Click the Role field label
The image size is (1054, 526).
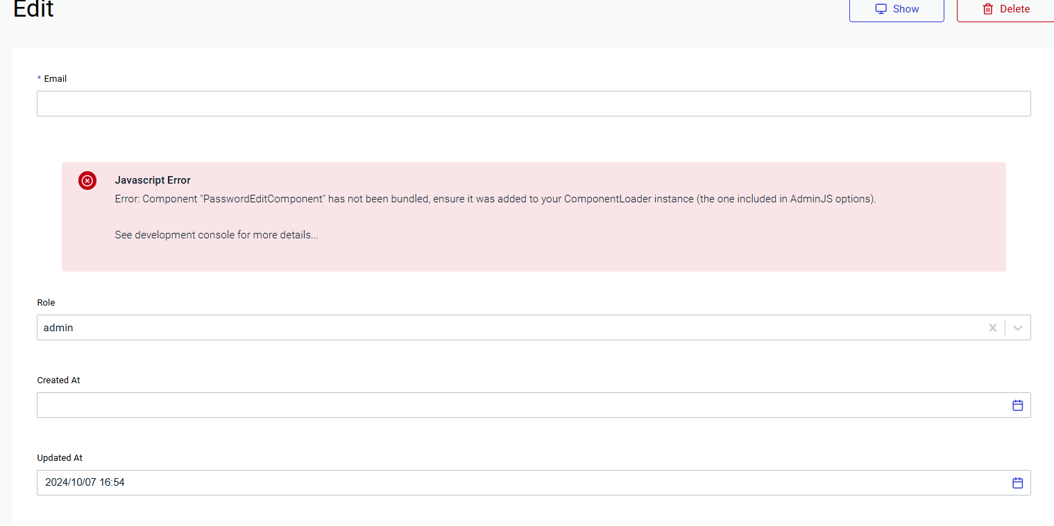coord(46,303)
